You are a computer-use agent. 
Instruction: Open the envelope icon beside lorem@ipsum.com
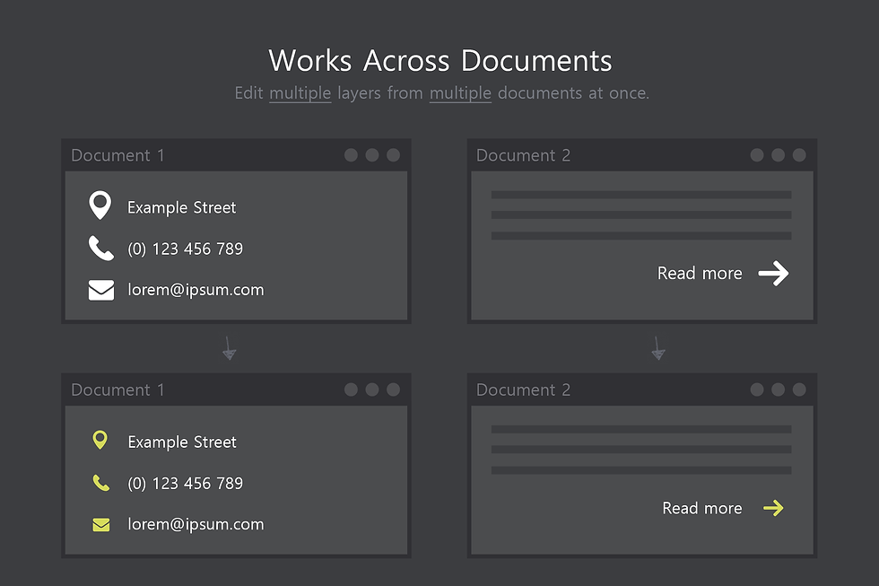click(100, 289)
